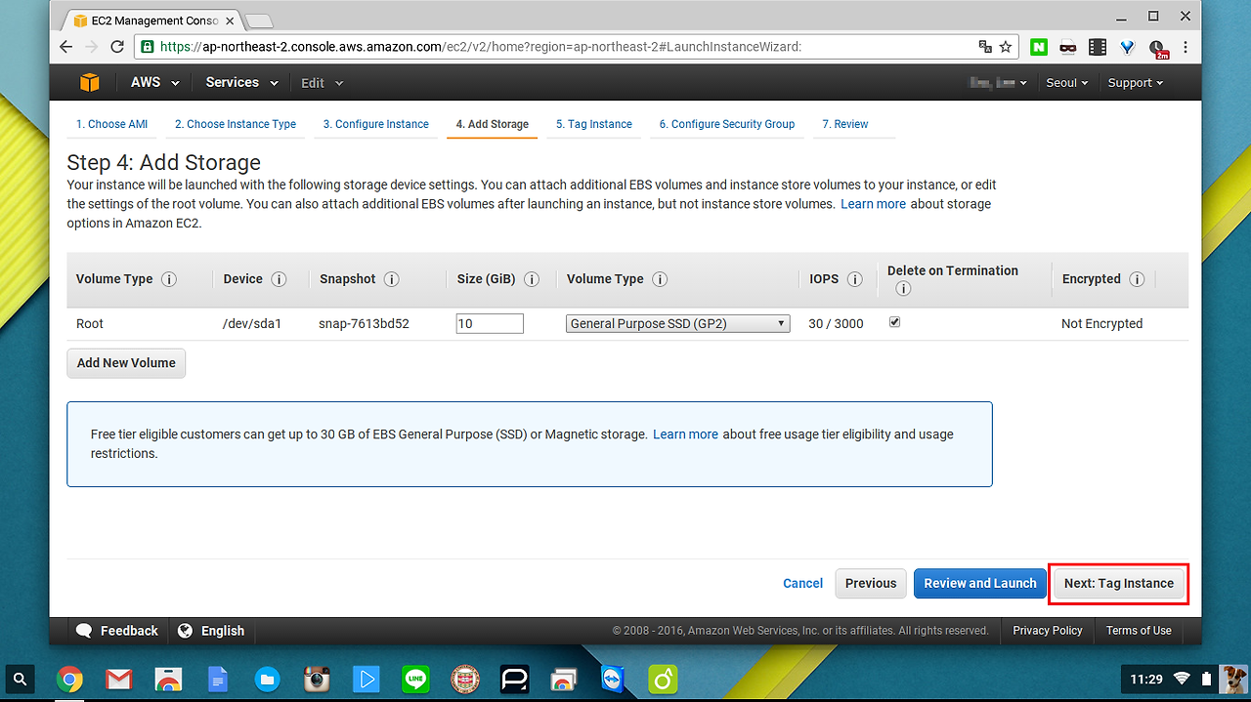1251x702 pixels.
Task: Open the General Purpose SSD (GP2) volume type dropdown
Action: coord(678,323)
